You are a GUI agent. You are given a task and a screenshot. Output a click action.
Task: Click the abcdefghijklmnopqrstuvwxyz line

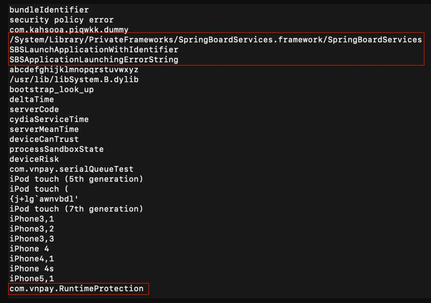point(74,70)
